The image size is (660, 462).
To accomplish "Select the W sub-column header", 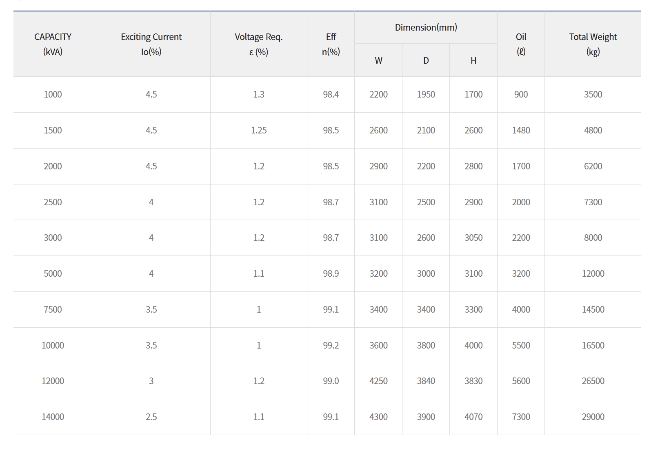I will click(378, 60).
